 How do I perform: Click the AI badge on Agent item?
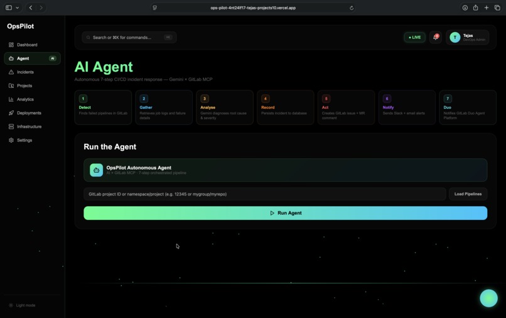52,58
